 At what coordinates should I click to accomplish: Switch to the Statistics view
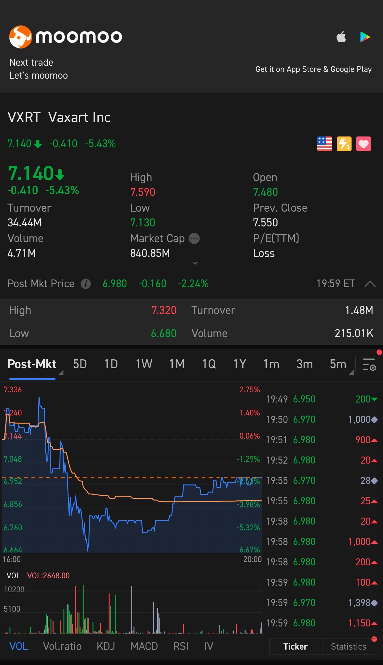point(348,646)
